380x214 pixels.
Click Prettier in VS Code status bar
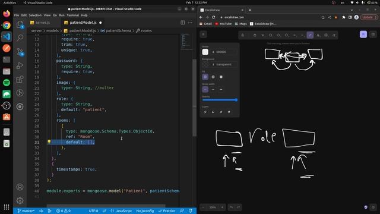pos(167,211)
